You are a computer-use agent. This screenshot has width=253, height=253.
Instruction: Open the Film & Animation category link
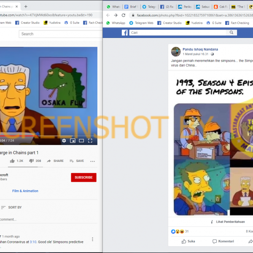[x=25, y=191]
